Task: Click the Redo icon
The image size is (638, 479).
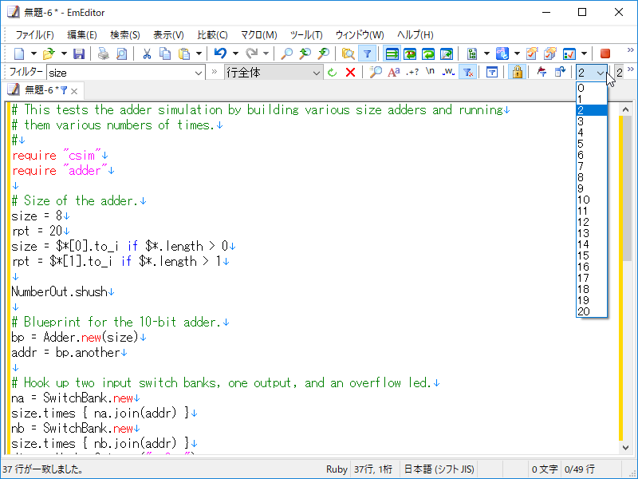Action: pos(252,53)
